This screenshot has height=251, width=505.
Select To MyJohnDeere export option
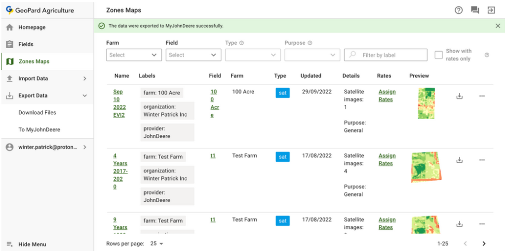[39, 130]
